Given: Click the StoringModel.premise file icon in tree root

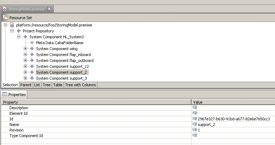Looking at the screenshot, I should pyautogui.click(x=12, y=25).
